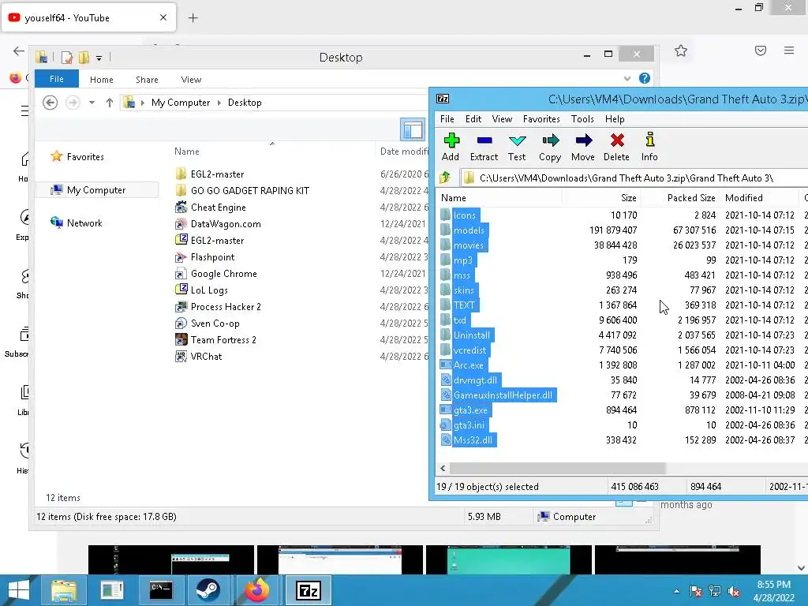
Task: Open the explorer Help question-mark icon
Action: (x=644, y=78)
